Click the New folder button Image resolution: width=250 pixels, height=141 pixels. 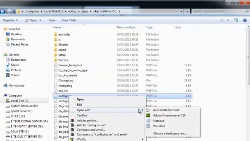(x=69, y=20)
